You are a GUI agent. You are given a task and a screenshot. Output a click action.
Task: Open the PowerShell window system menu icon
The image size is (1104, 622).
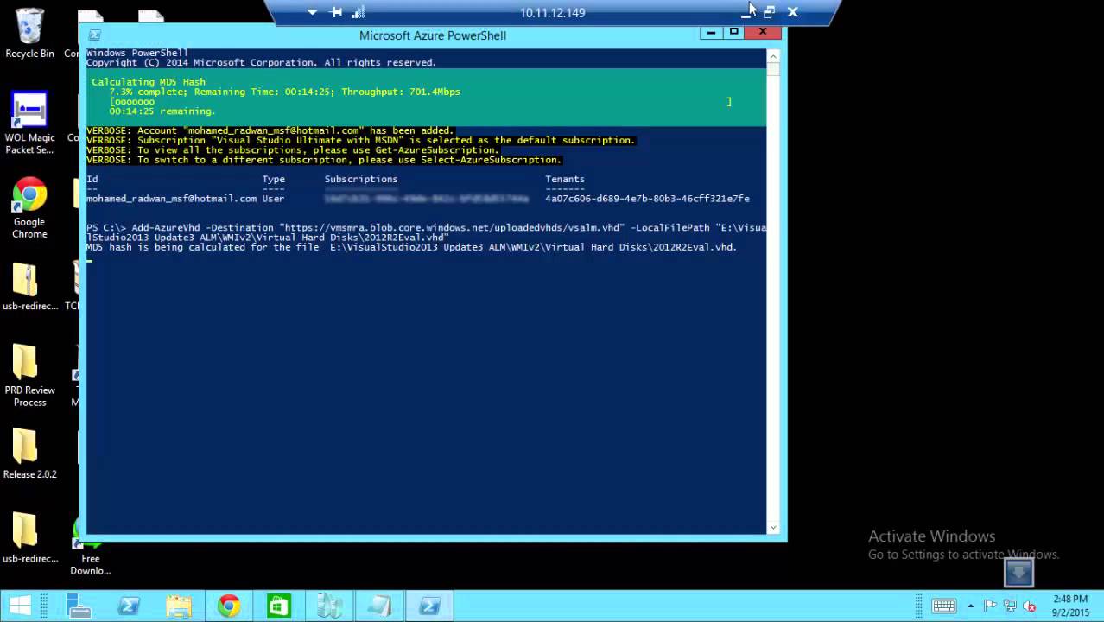(94, 35)
